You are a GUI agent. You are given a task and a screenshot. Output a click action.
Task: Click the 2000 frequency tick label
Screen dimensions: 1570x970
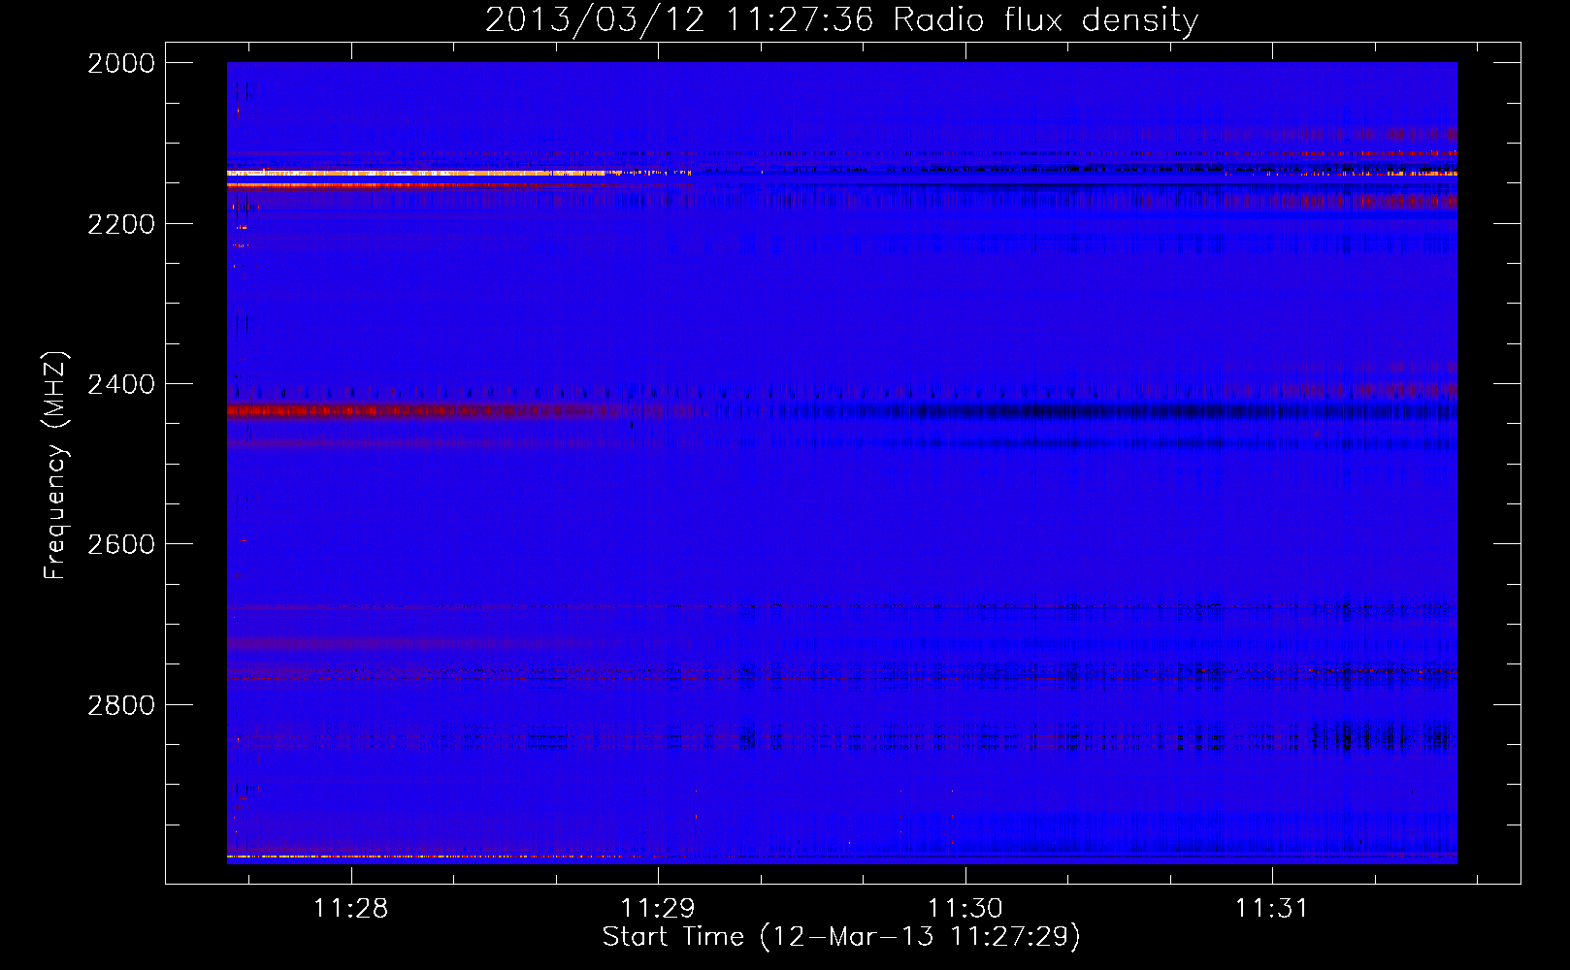pyautogui.click(x=121, y=63)
